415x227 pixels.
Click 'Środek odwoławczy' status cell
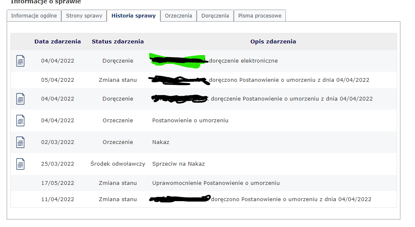click(x=118, y=164)
